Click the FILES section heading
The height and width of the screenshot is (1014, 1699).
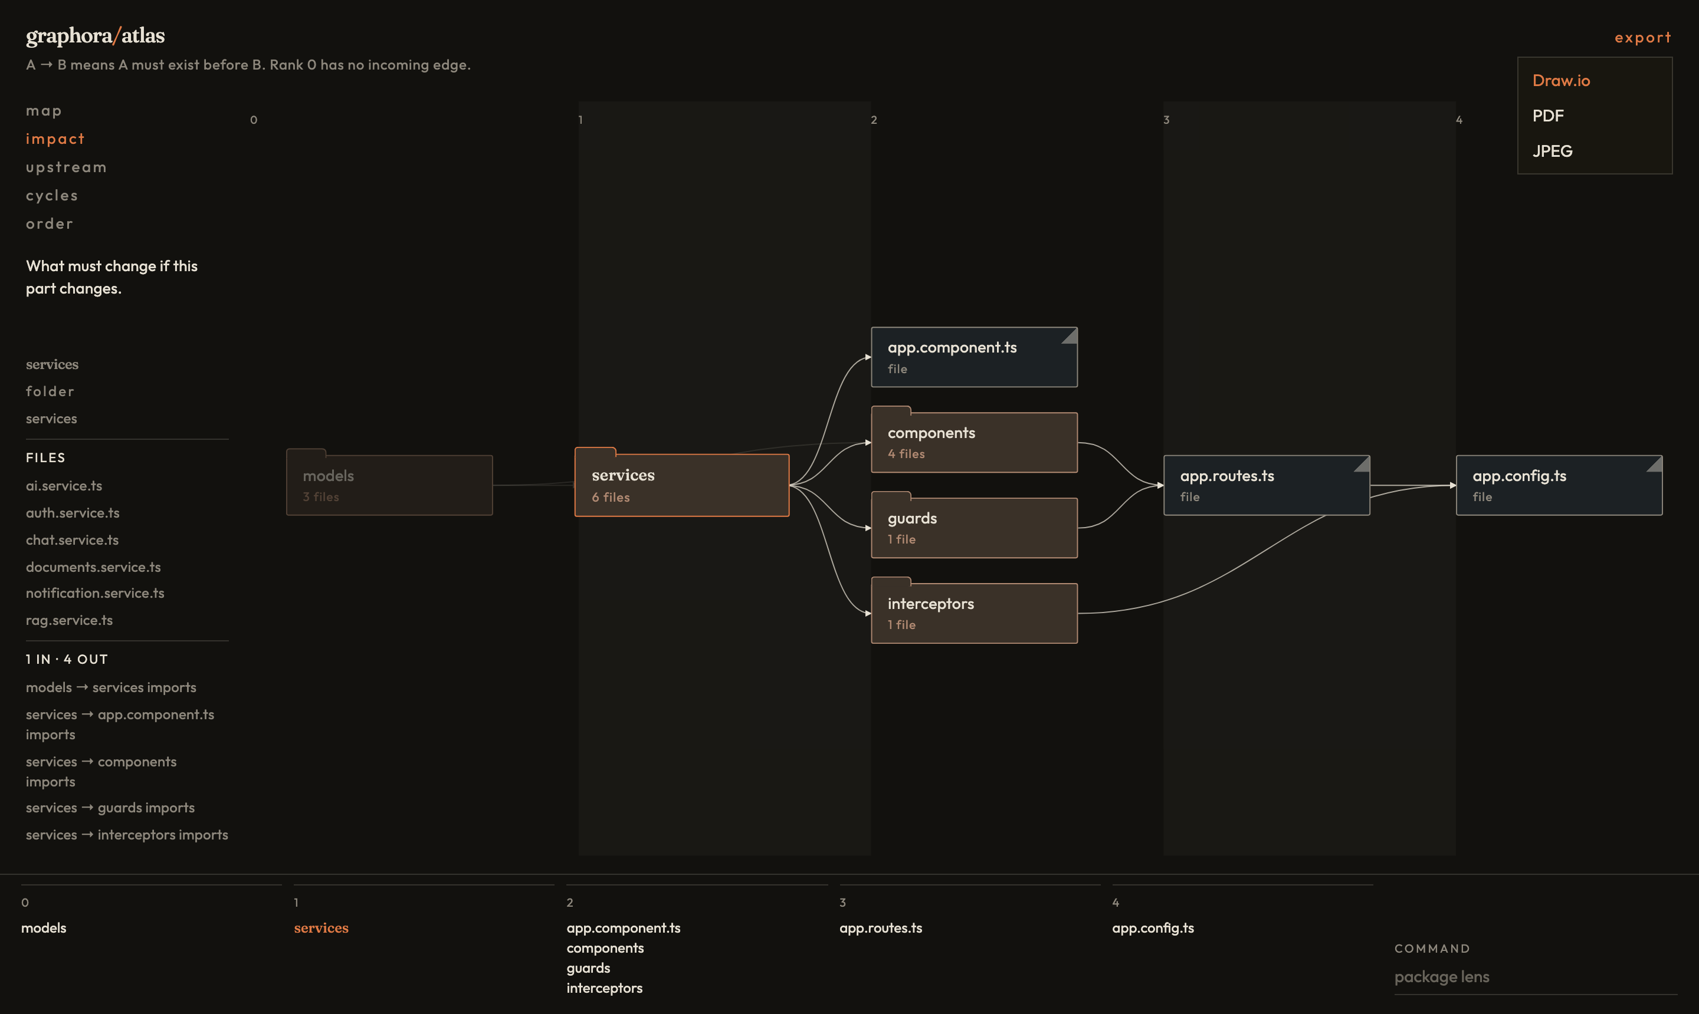(x=46, y=458)
